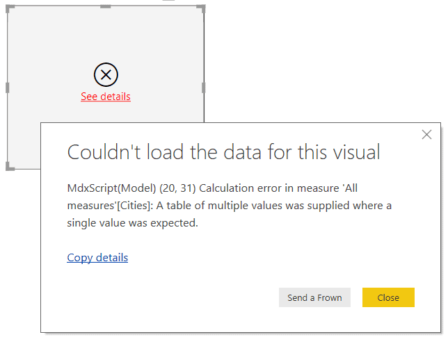Click the dialog's blank area left of Send a Frown
This screenshot has height=337, width=448.
click(x=174, y=297)
